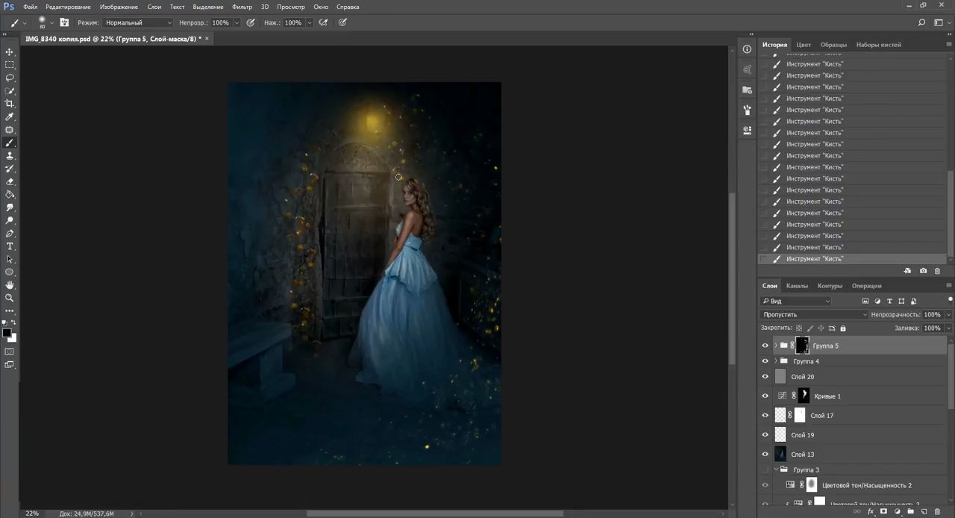Click the layer Заливка fill value field
The height and width of the screenshot is (518, 955).
(x=932, y=328)
